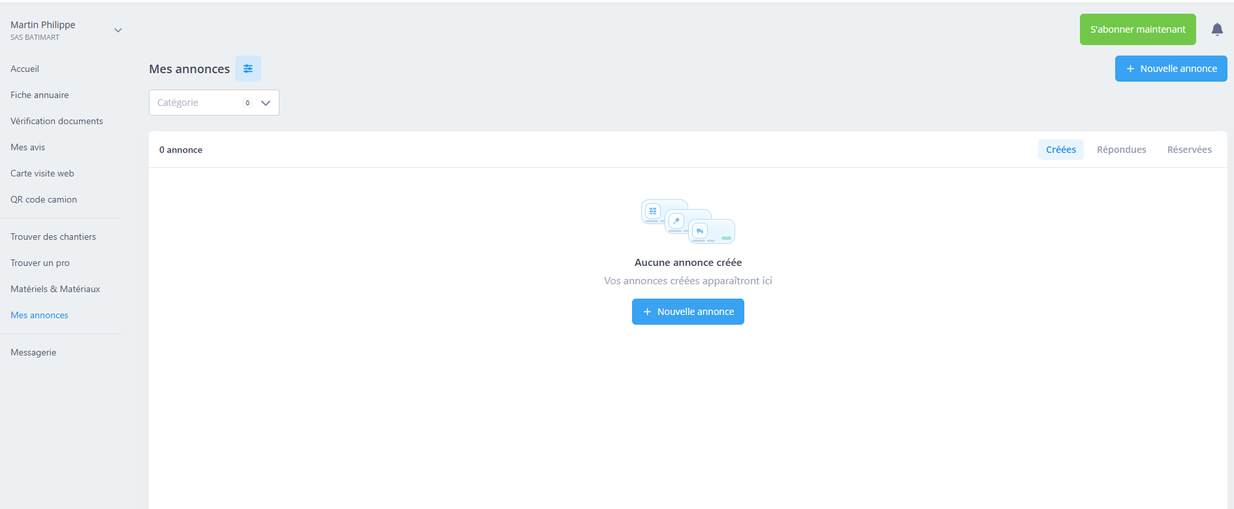Open Vérification documents
The width and height of the screenshot is (1234, 509).
point(57,121)
